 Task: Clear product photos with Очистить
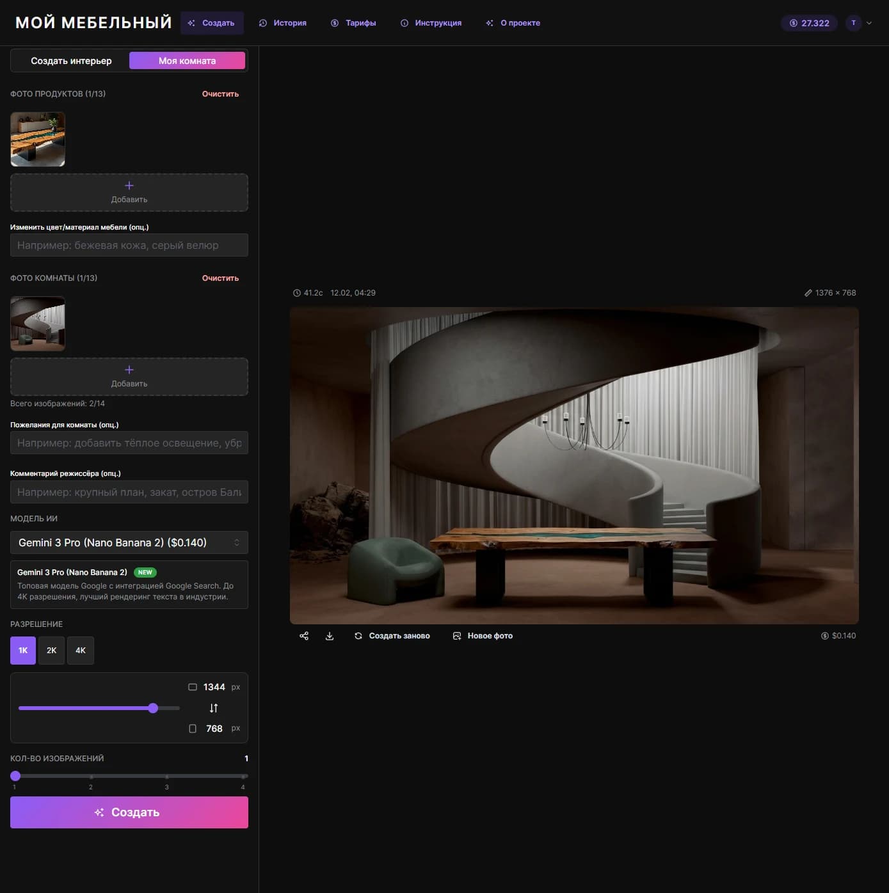click(x=220, y=94)
